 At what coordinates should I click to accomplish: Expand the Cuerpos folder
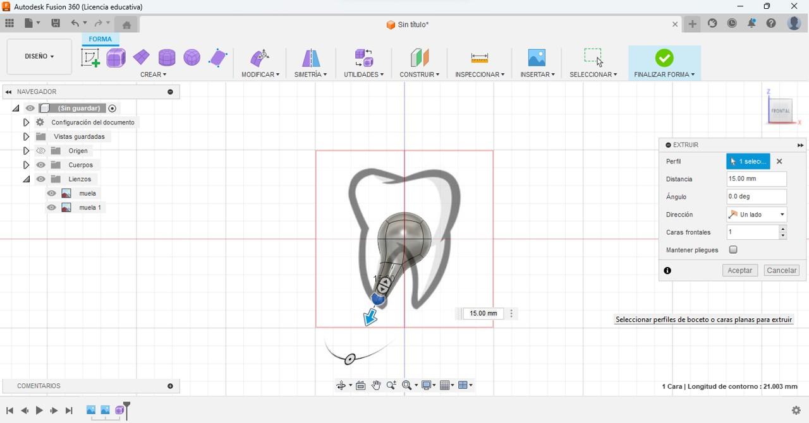[x=26, y=165]
